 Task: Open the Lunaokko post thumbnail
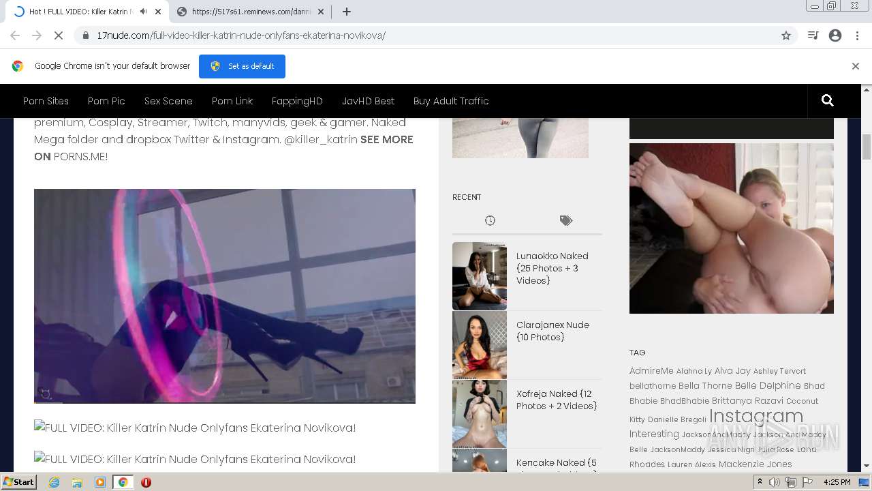(480, 276)
